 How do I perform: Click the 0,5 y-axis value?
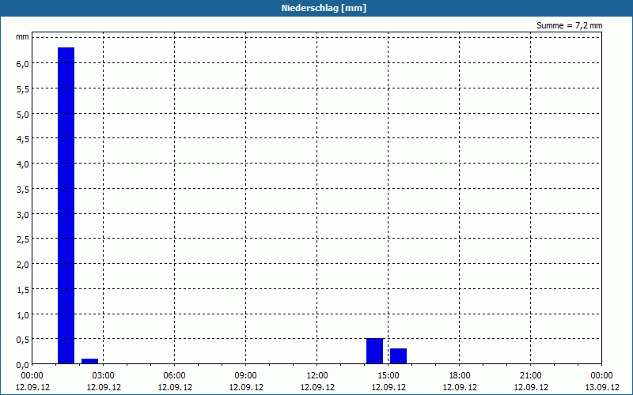23,340
